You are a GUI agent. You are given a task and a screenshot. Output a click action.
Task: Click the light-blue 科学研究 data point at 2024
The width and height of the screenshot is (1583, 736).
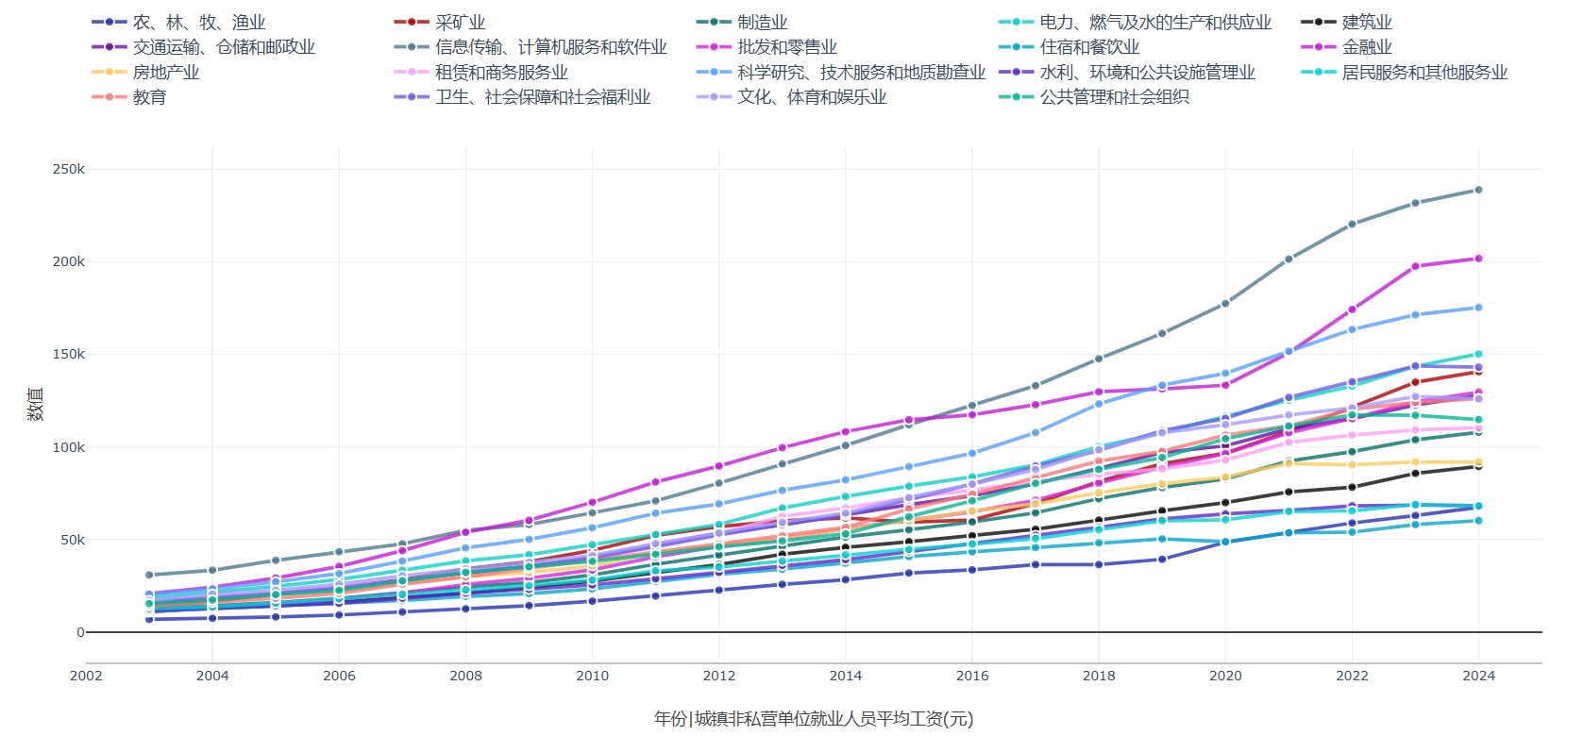[1478, 308]
